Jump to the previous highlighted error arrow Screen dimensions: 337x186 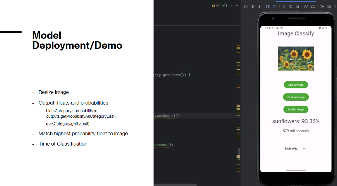(232, 6)
